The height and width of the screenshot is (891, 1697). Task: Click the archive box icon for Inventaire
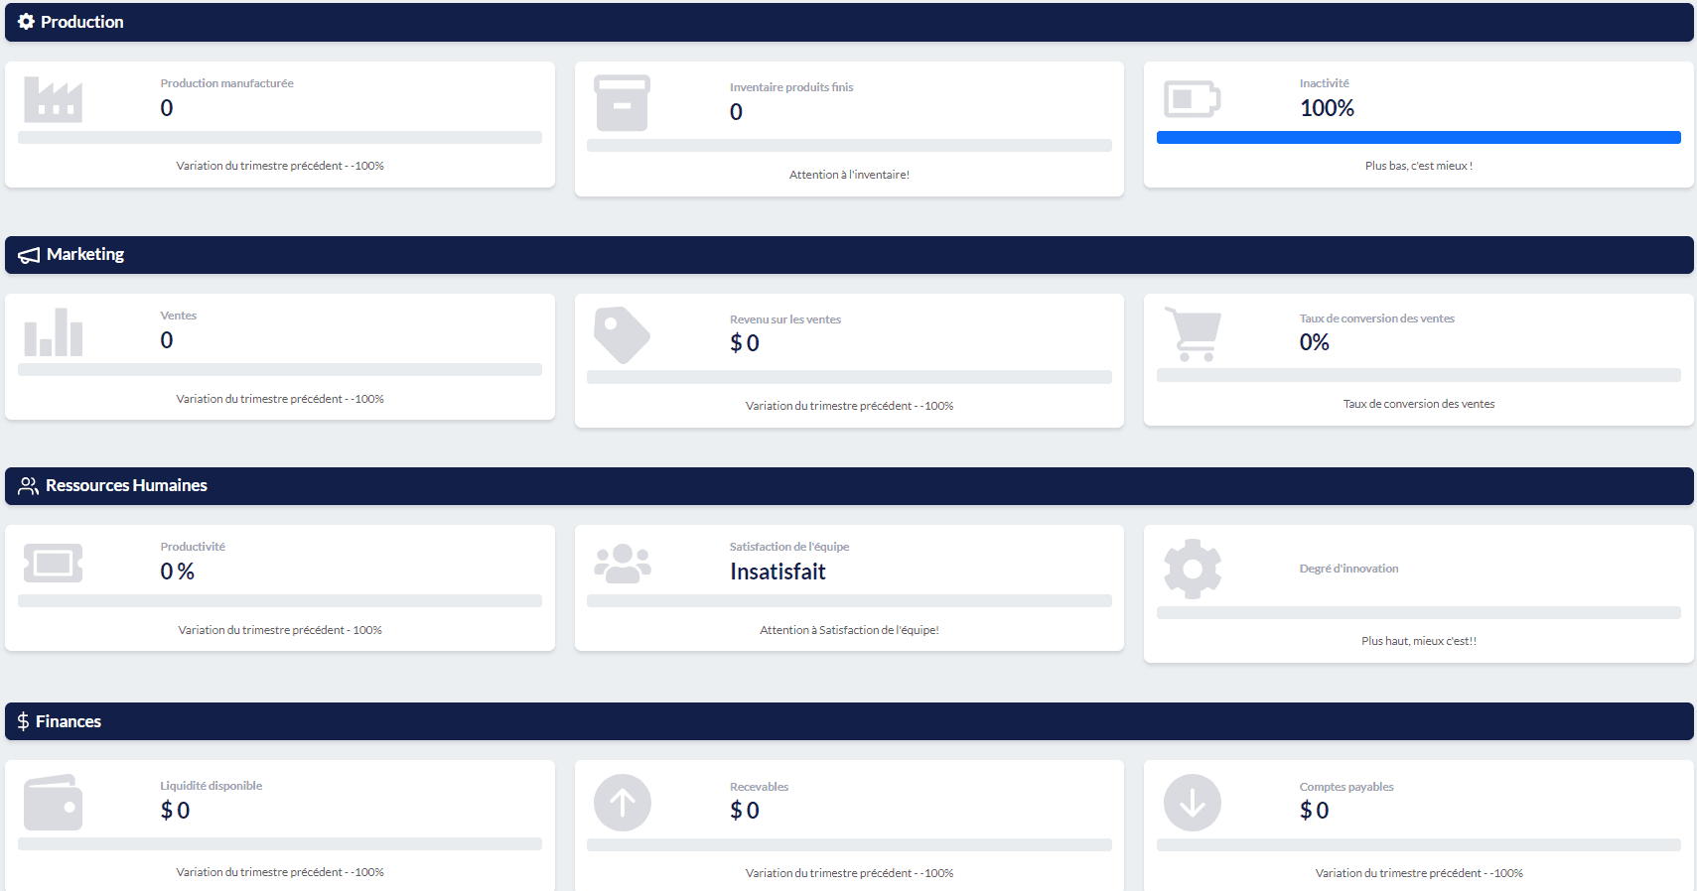(622, 103)
